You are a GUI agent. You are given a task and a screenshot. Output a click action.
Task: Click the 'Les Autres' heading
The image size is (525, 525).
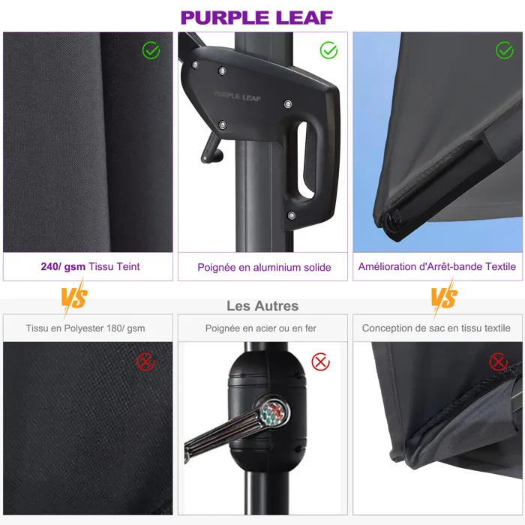pyautogui.click(x=262, y=306)
